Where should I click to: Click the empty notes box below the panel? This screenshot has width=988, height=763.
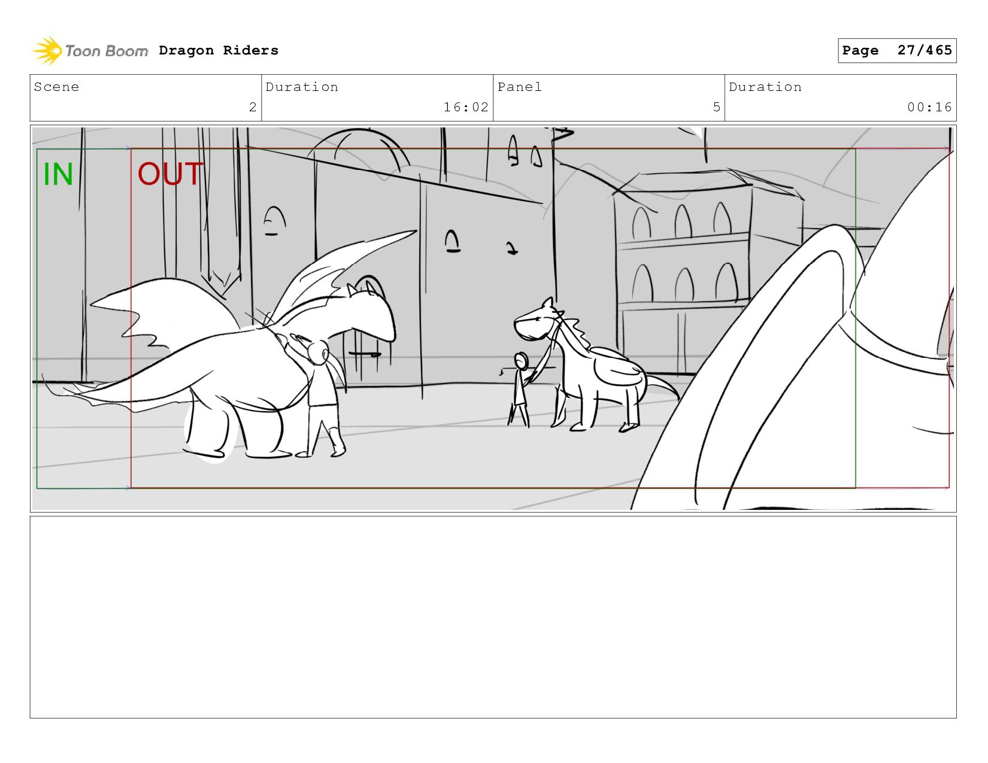click(493, 617)
